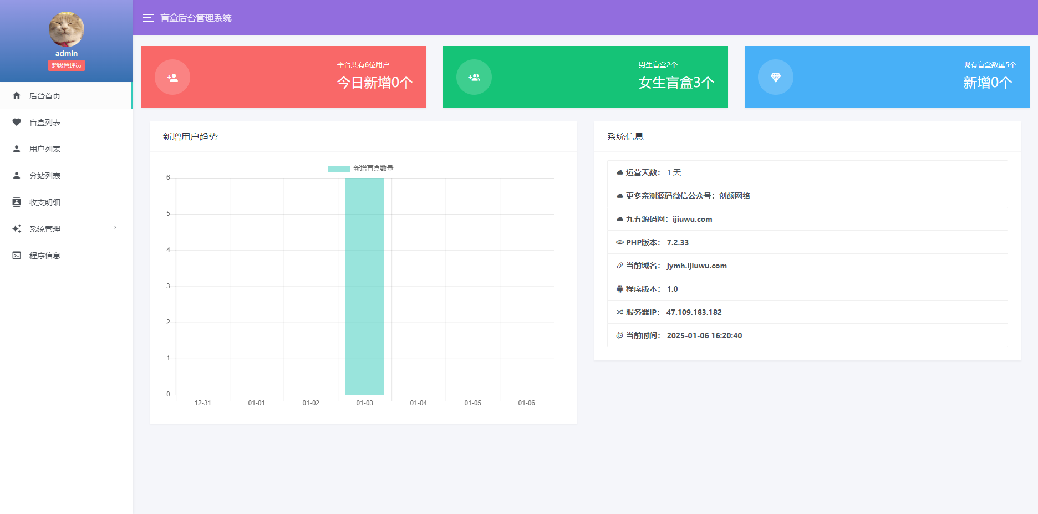The height and width of the screenshot is (514, 1038).
Task: Click the heart icon next to 盲盒列表
Action: pos(17,122)
